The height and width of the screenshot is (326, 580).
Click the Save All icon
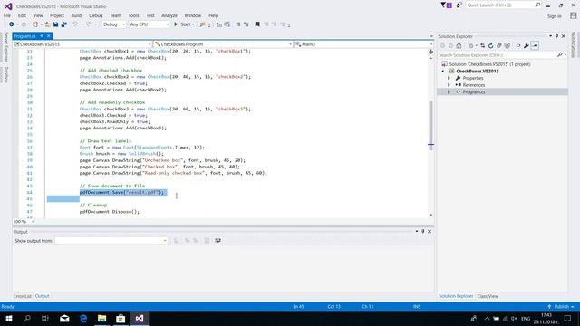click(64, 24)
